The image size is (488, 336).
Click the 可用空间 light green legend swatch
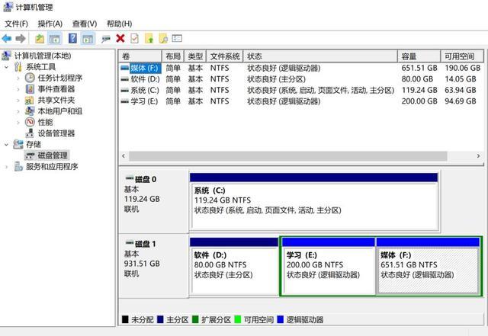click(237, 319)
